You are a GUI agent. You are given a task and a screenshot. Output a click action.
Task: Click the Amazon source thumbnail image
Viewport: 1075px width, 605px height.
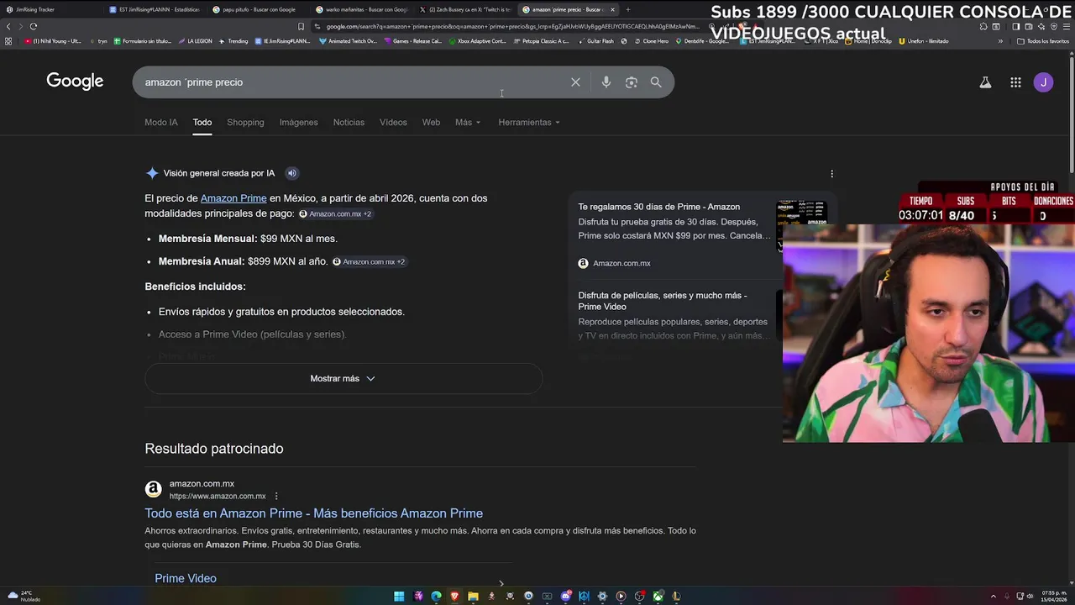tap(801, 213)
